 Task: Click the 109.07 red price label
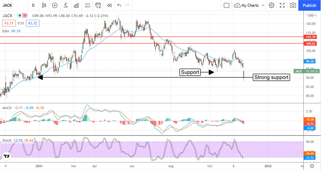click(x=310, y=43)
